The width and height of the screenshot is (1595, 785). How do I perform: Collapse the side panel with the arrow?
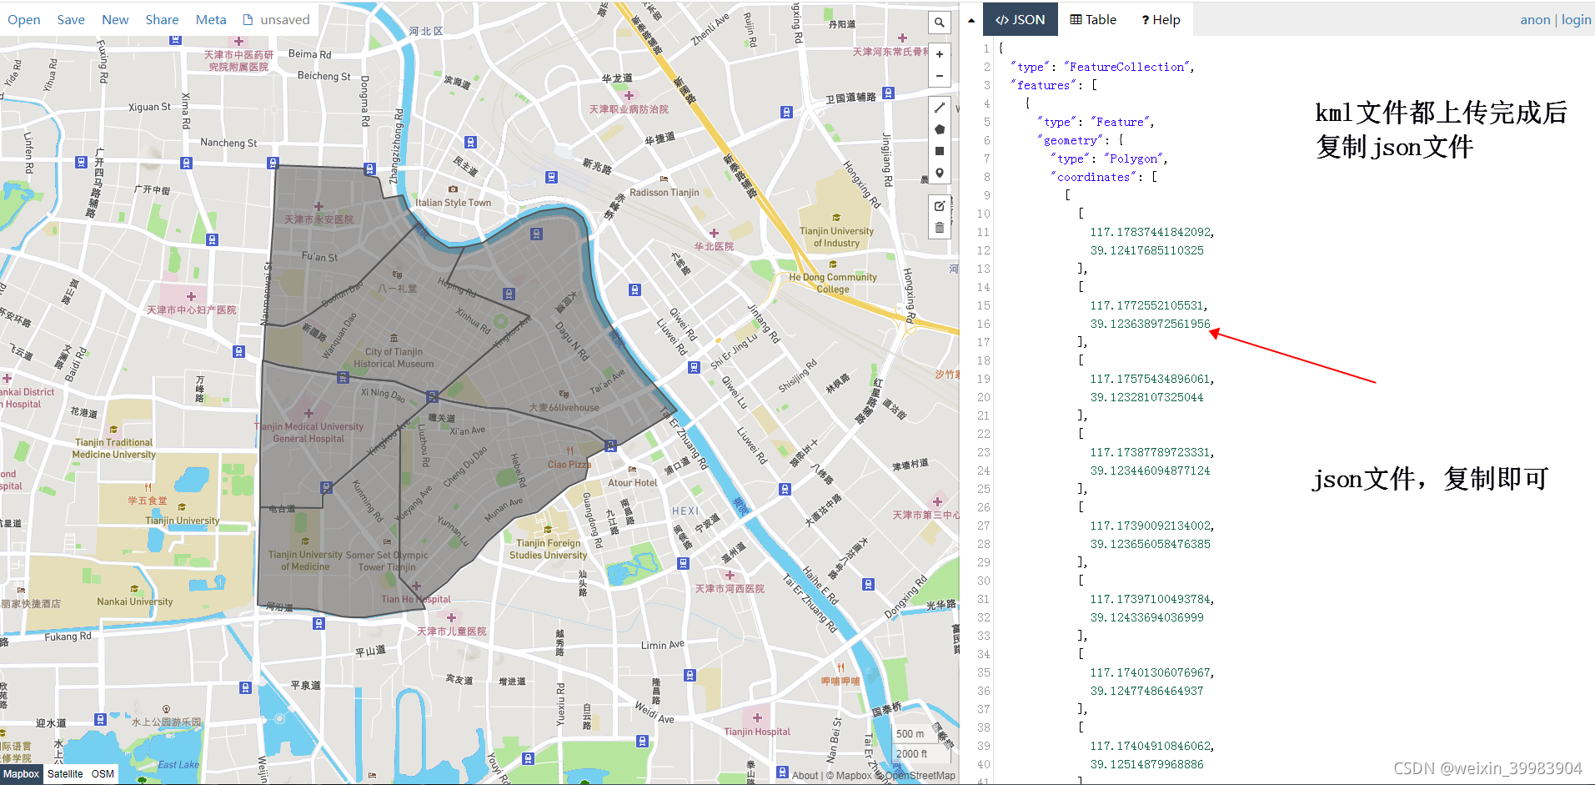971,20
